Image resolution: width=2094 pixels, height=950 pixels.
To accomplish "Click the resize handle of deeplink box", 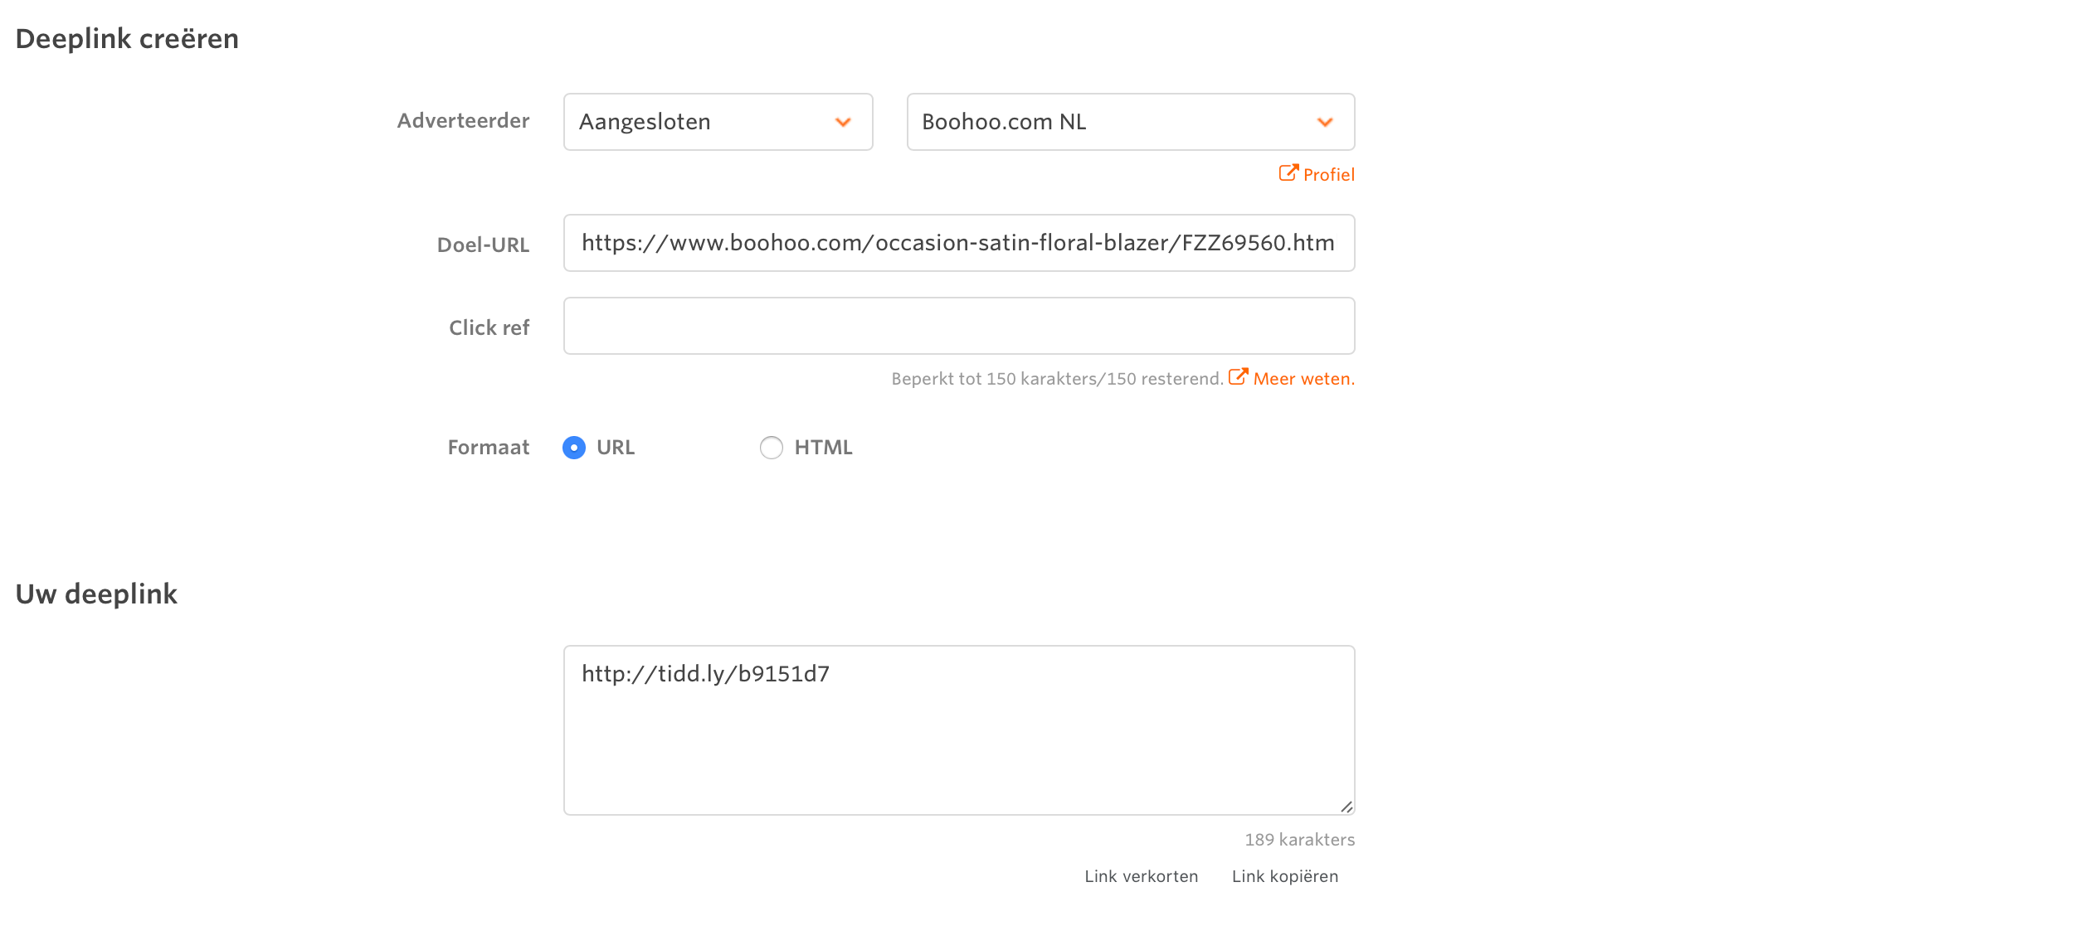I will 1346,807.
